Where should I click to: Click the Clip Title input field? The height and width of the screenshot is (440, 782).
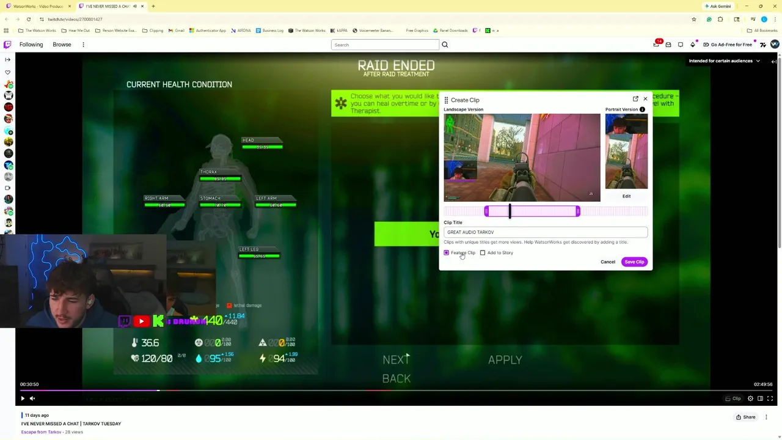tap(546, 232)
